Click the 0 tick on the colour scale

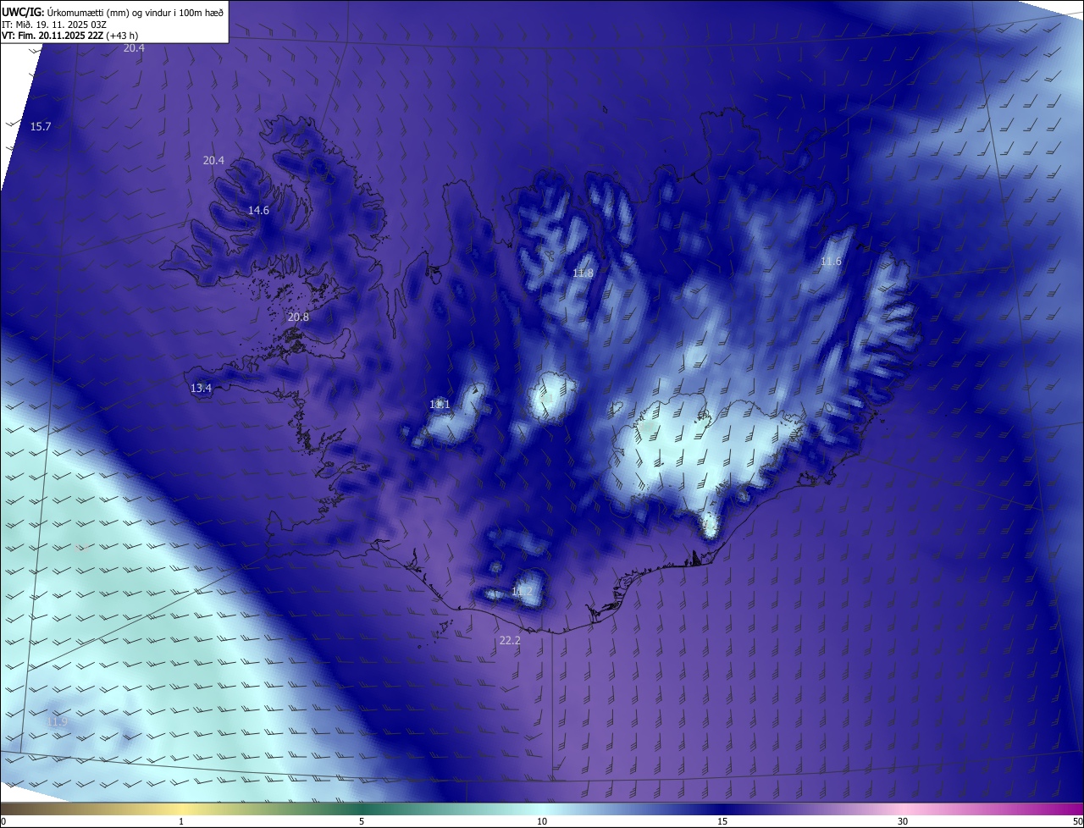point(3,821)
